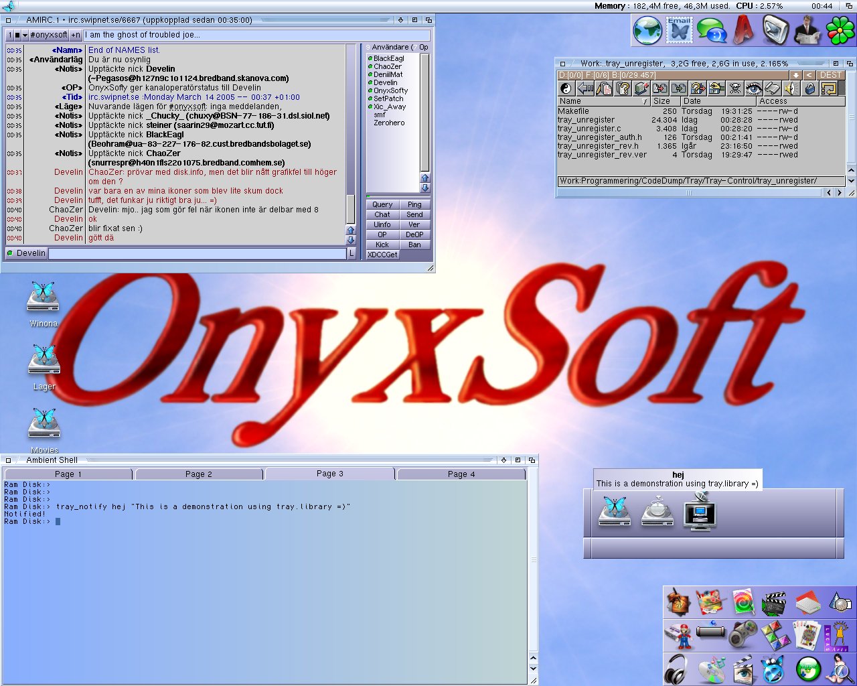
Task: Click the Uinfo button in AmIRC
Action: point(382,224)
